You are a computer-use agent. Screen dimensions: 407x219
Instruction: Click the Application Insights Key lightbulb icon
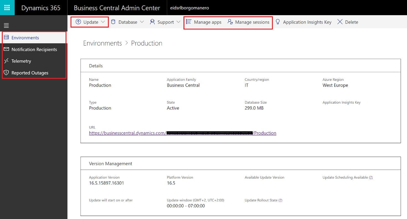pyautogui.click(x=278, y=22)
